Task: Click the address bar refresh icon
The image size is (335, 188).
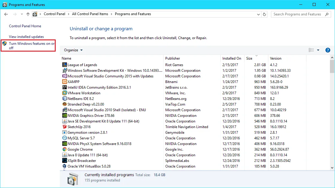Action: (x=264, y=14)
